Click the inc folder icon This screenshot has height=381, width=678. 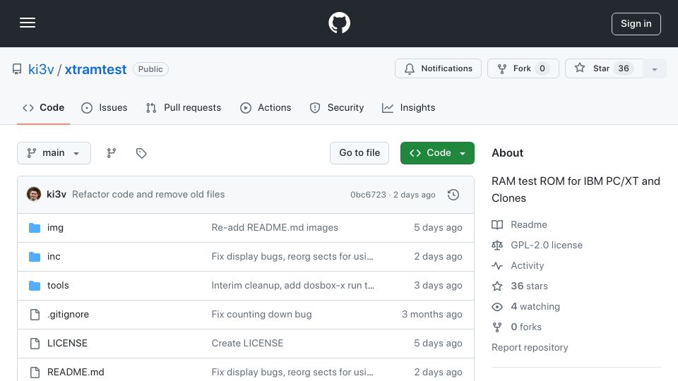(x=35, y=257)
